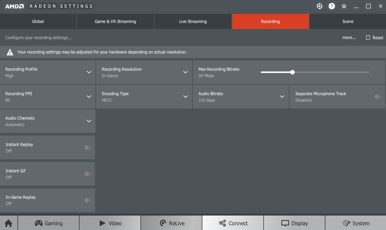
Task: Enable Separate Microphone Track switch
Action: click(378, 97)
